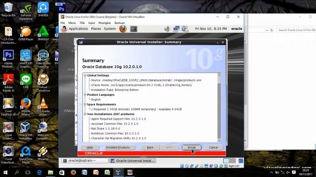The height and width of the screenshot is (177, 316).
Task: Click the VirtualBox icon on Windows taskbar
Action: coord(118,173)
